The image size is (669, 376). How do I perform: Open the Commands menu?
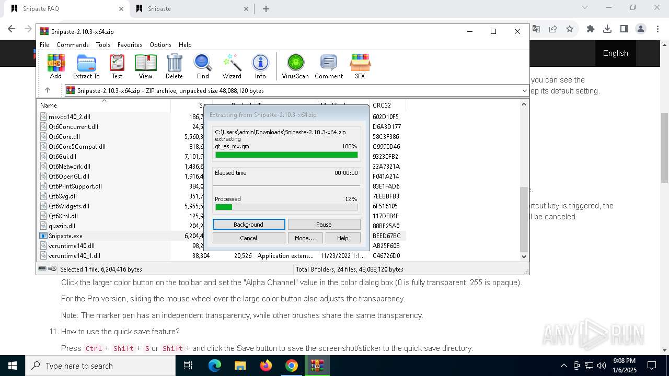pyautogui.click(x=73, y=45)
